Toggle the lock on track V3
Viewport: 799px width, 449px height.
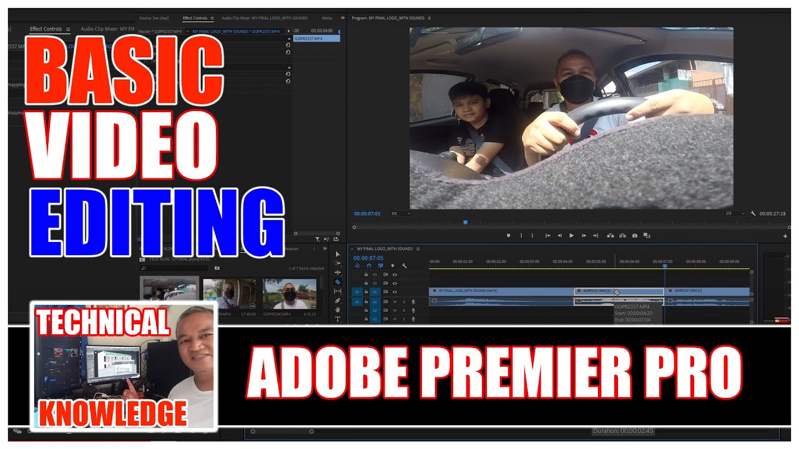click(x=366, y=274)
